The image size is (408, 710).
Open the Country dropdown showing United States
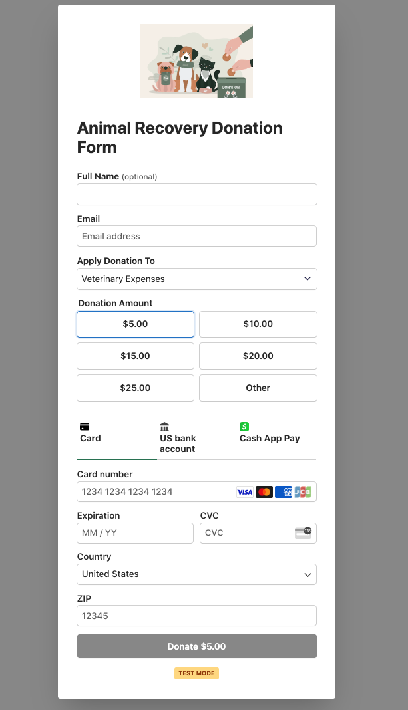coord(197,574)
